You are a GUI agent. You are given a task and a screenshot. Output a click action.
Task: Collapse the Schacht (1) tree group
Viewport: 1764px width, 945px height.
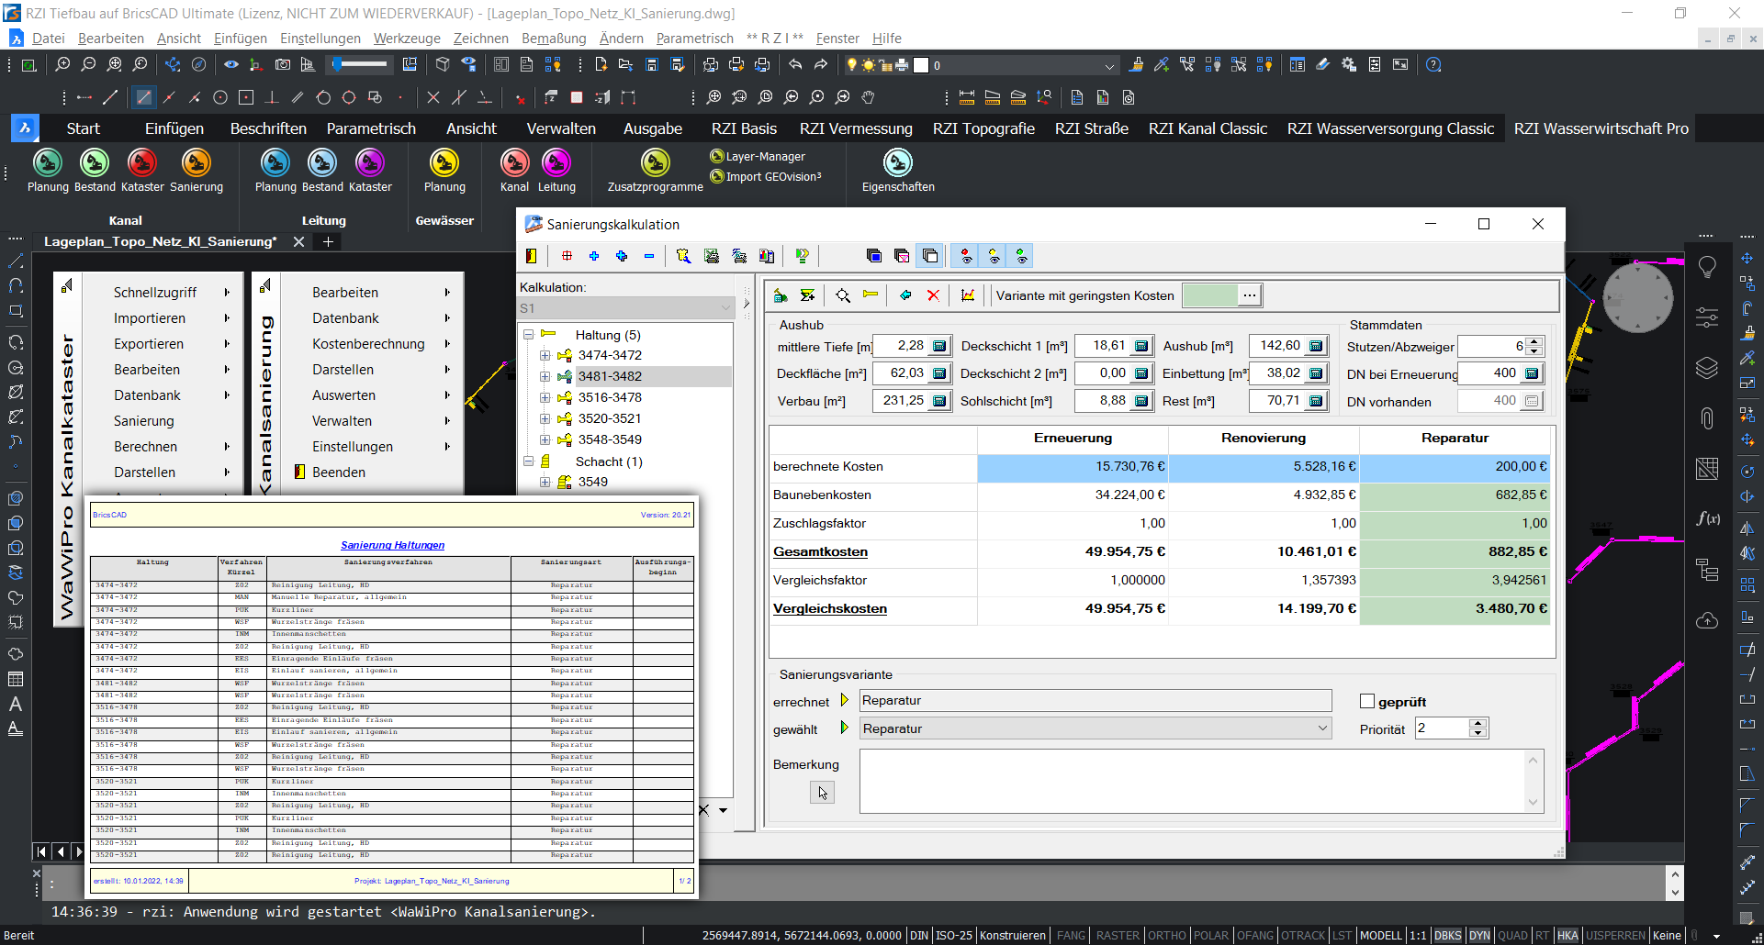529,461
